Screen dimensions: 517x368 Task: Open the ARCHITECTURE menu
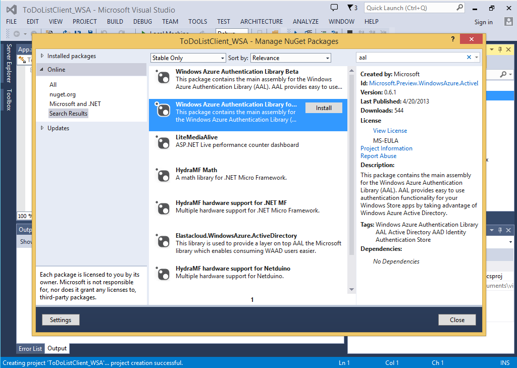(x=261, y=22)
